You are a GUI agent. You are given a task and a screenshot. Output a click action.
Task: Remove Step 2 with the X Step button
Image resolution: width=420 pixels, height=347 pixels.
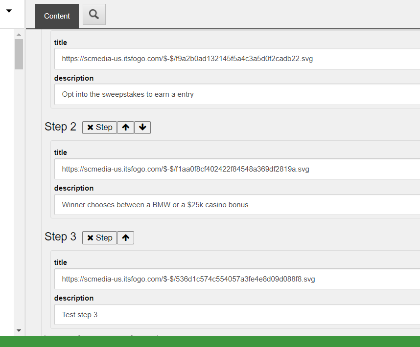[x=99, y=128]
